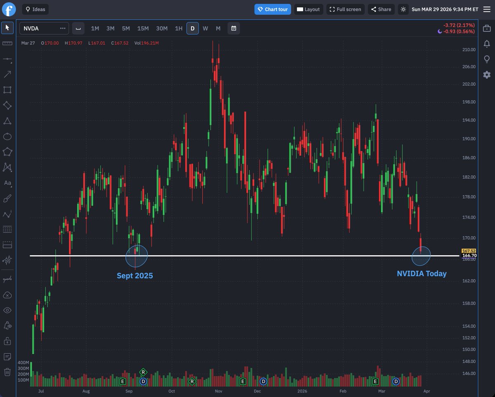Select the brush drawing tool
The width and height of the screenshot is (495, 397).
click(x=7, y=198)
